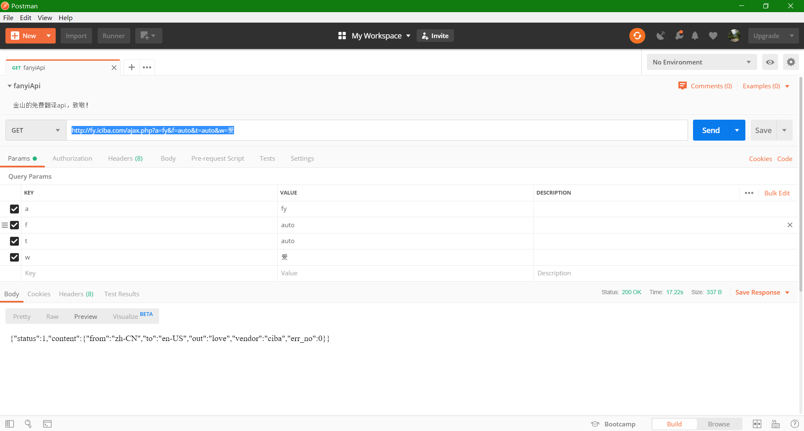Screen dimensions: 804x431
Task: Open the New button dropdown arrow
Action: click(x=49, y=36)
